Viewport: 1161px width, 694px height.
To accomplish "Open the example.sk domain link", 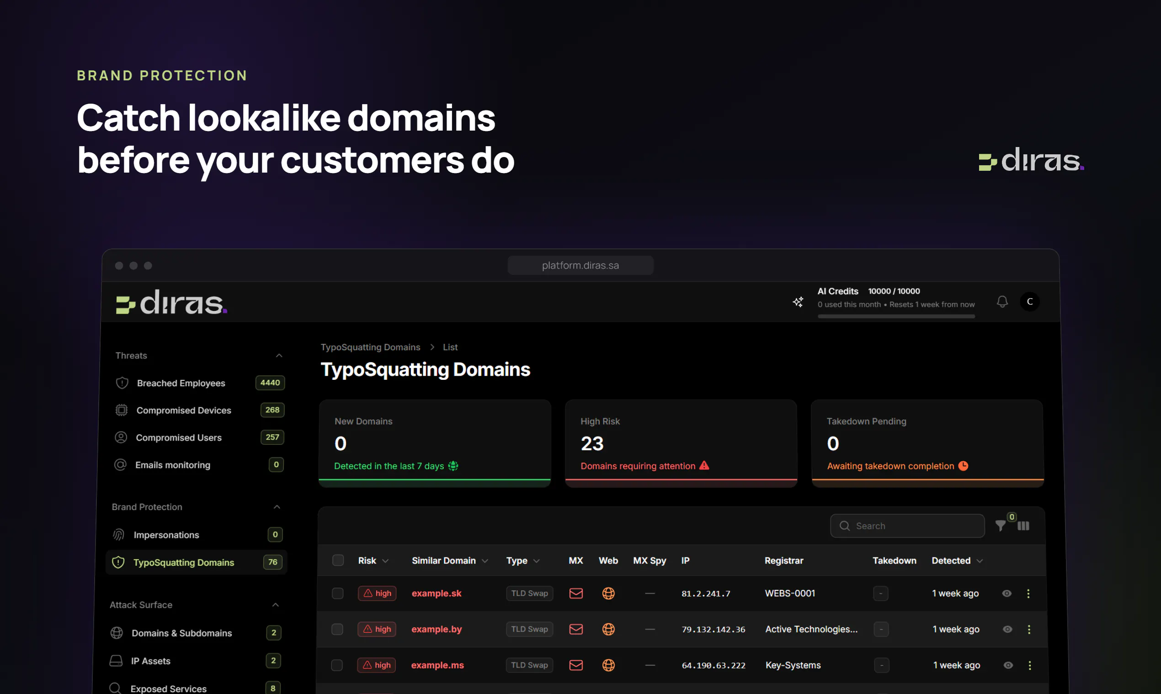I will tap(437, 594).
